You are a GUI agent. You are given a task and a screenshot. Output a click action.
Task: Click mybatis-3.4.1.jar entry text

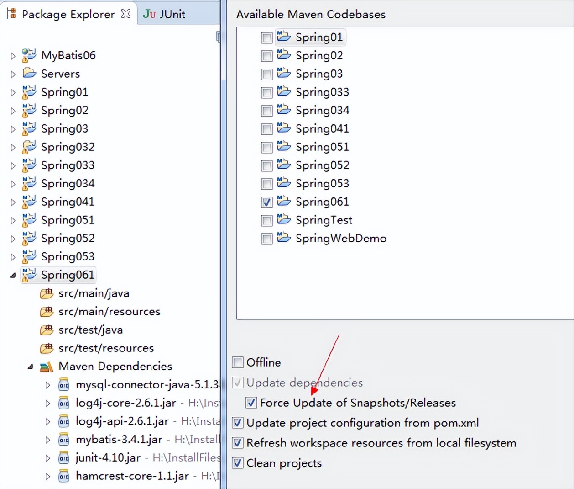pyautogui.click(x=119, y=440)
